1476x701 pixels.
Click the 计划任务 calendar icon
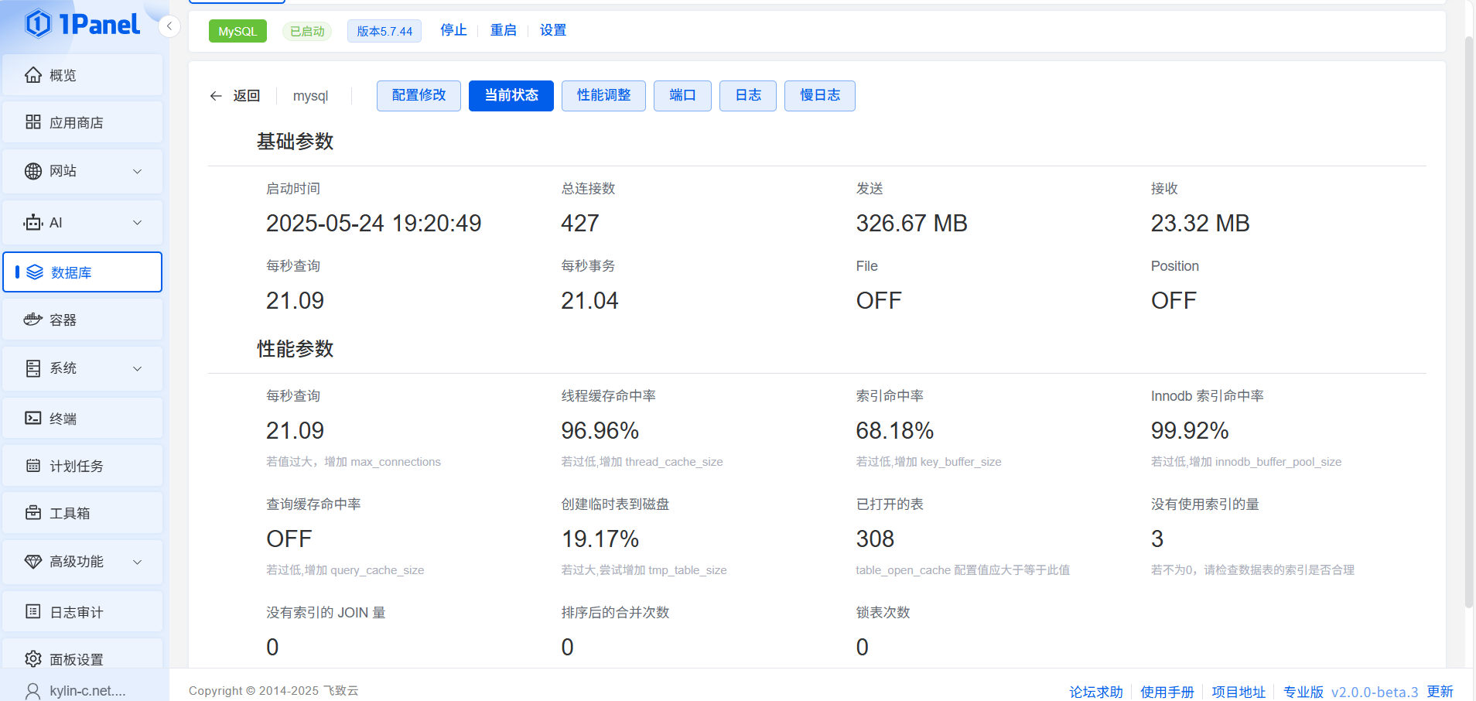pos(33,466)
